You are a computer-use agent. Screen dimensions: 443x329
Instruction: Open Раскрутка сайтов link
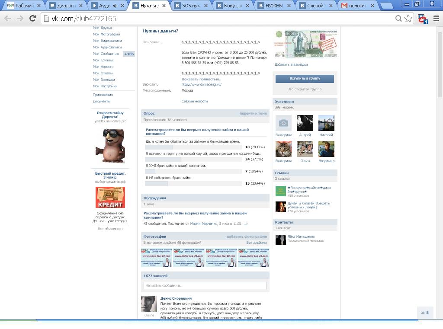pos(309,190)
